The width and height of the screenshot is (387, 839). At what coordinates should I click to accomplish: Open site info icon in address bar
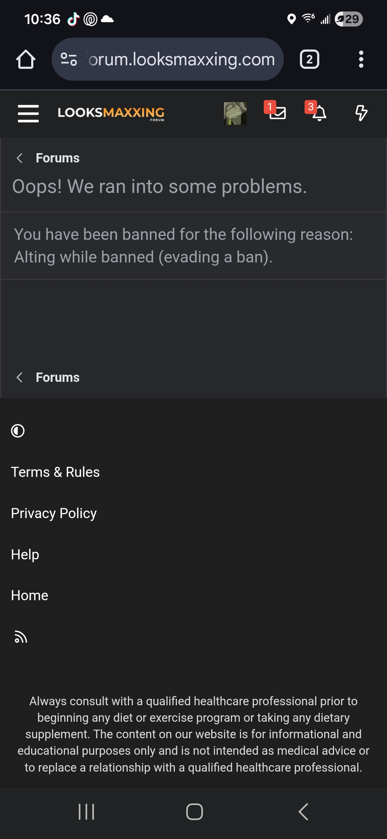pyautogui.click(x=69, y=59)
